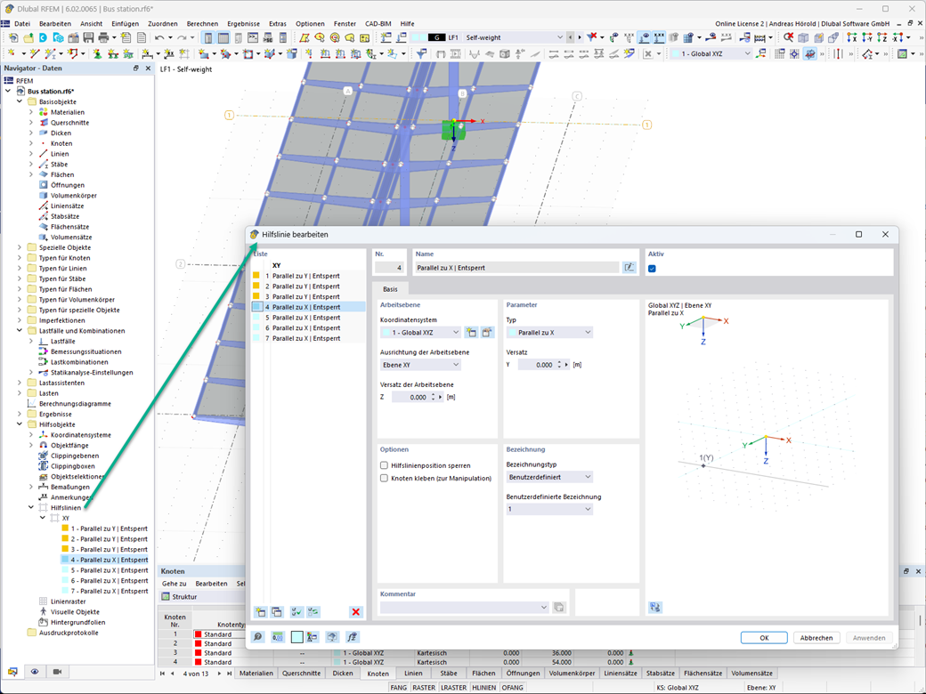Expand the Spezielle Objekte tree node
The width and height of the screenshot is (926, 694).
pos(20,247)
